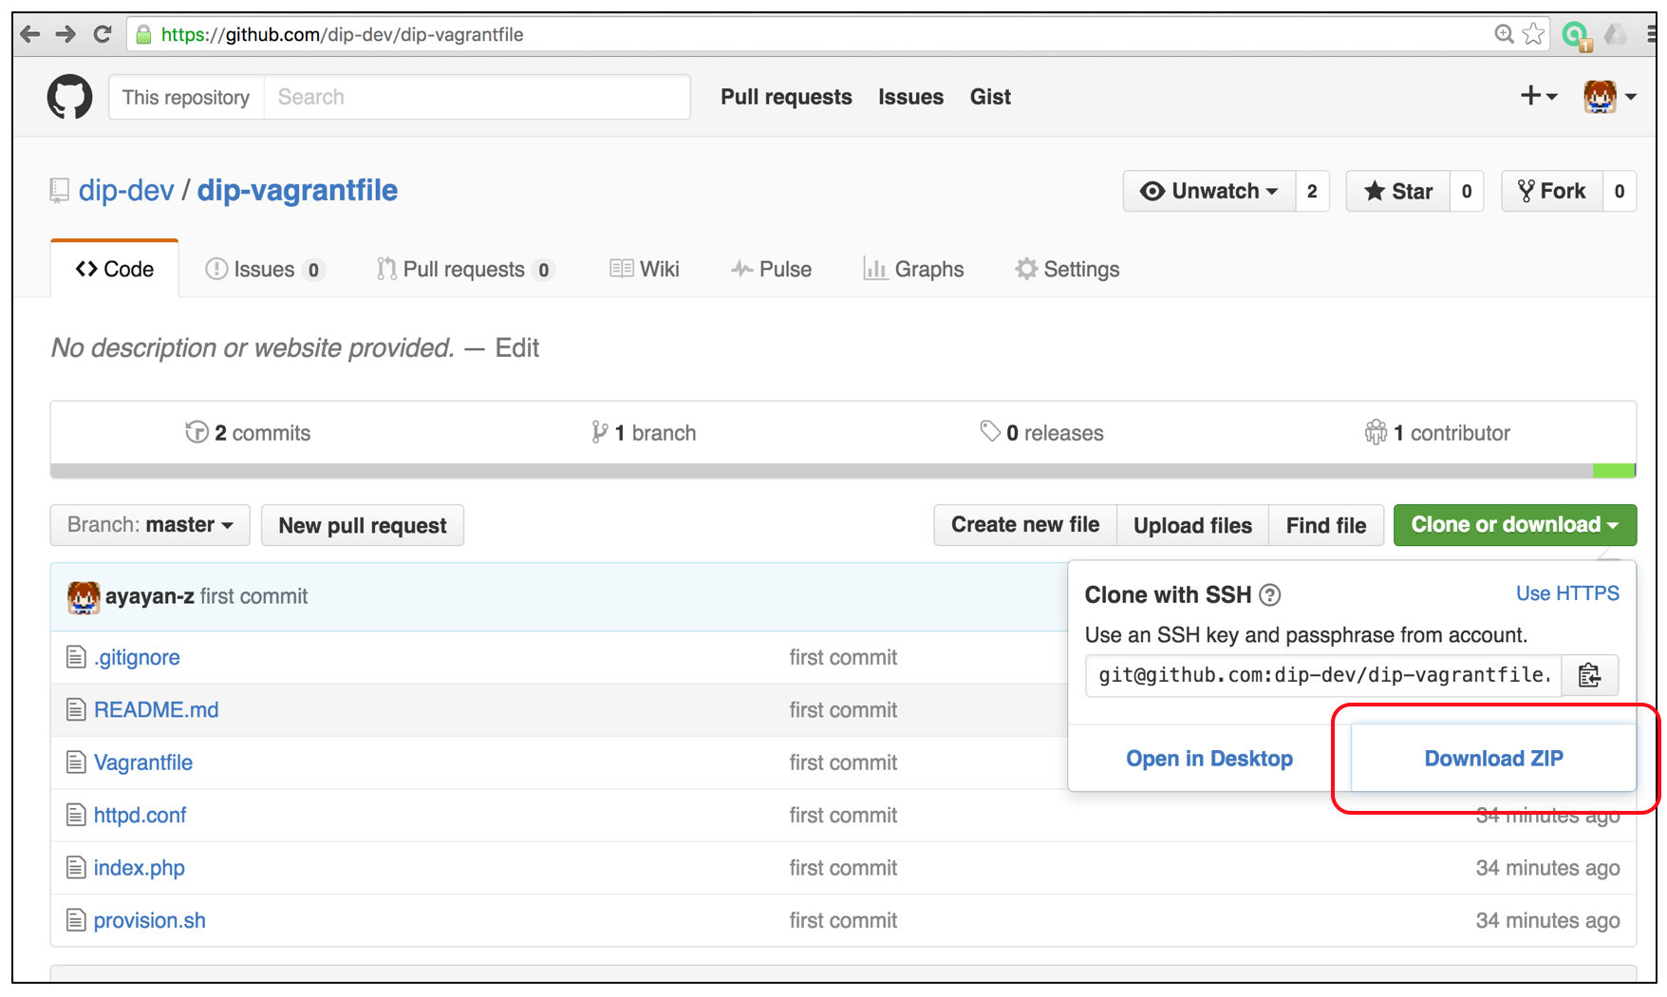
Task: Click the file icon beside provision.sh
Action: [x=76, y=920]
